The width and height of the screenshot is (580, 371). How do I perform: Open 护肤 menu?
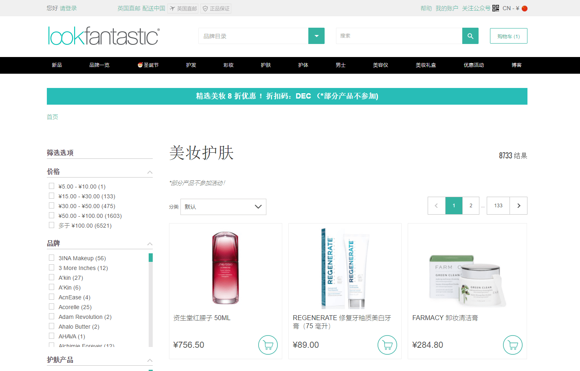pos(266,65)
